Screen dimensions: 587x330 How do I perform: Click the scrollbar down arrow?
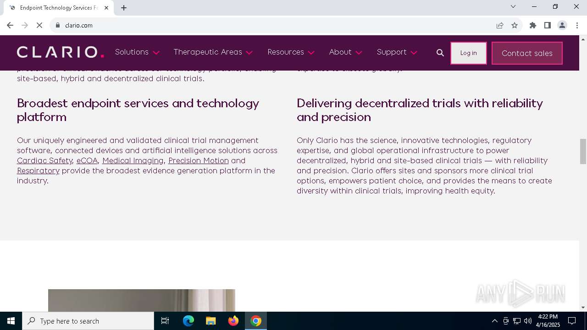[x=583, y=308]
